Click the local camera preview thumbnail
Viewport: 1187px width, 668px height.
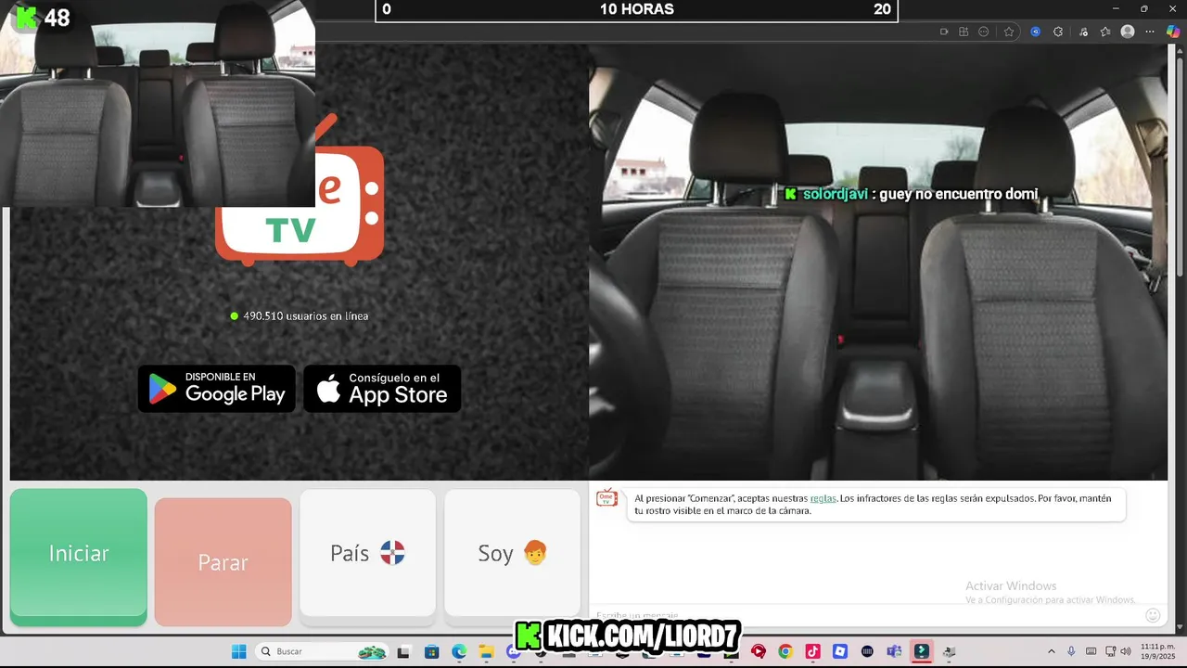click(x=158, y=103)
